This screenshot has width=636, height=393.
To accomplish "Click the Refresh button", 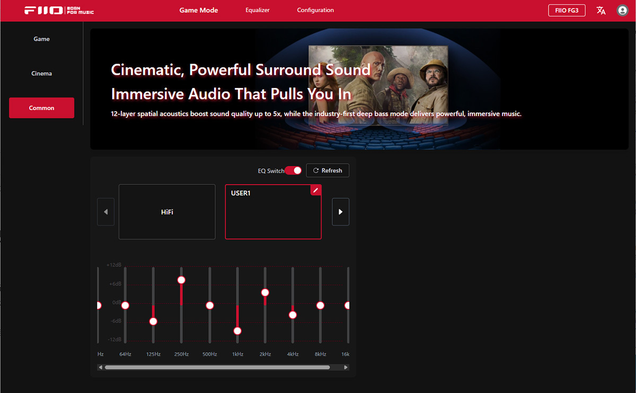I will [x=328, y=171].
